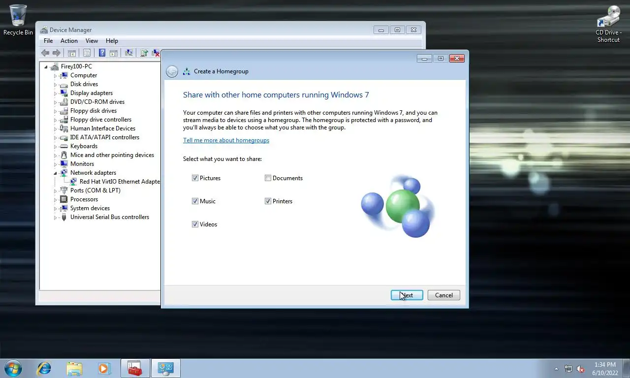Screen dimensions: 630x378
Task: Collapse the Firey100-PC root node
Action: pyautogui.click(x=46, y=67)
